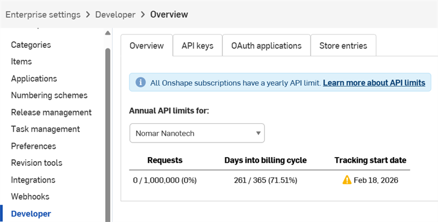Image resolution: width=438 pixels, height=222 pixels.
Task: Go to Enterprise settings breadcrumb
Action: click(x=43, y=14)
